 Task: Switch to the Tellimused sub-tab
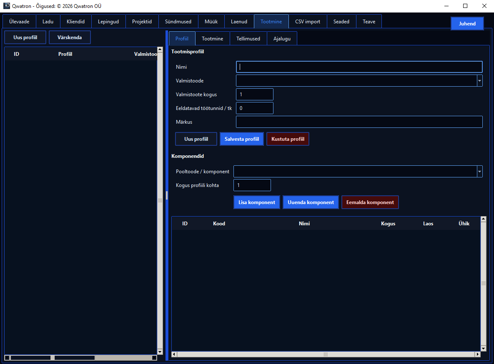point(248,38)
